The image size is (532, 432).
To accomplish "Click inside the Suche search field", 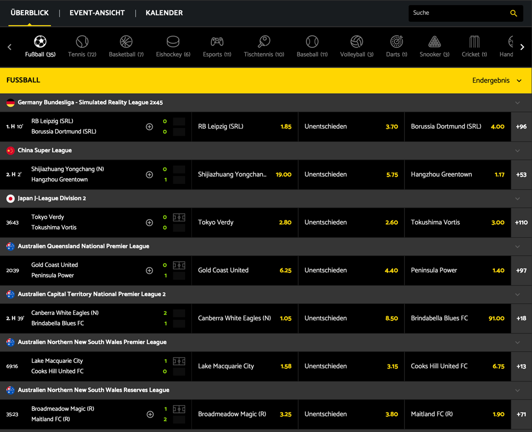I will tap(458, 13).
